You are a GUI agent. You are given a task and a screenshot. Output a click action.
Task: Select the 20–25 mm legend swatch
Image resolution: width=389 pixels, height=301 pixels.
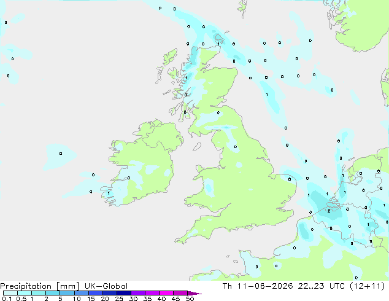coord(110,293)
